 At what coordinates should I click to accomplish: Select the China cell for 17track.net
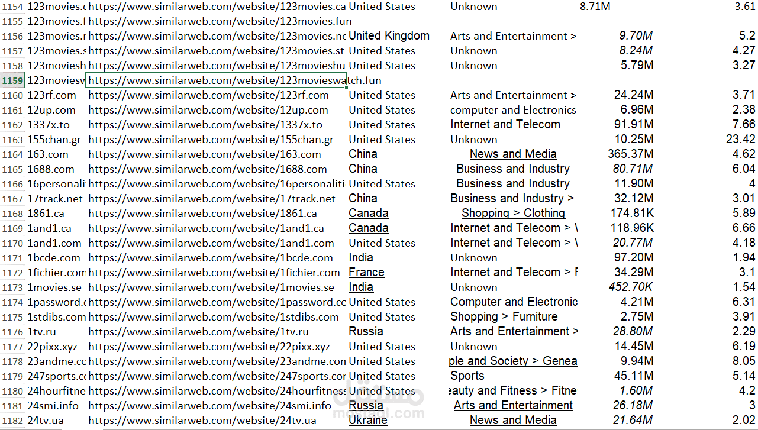coord(363,199)
